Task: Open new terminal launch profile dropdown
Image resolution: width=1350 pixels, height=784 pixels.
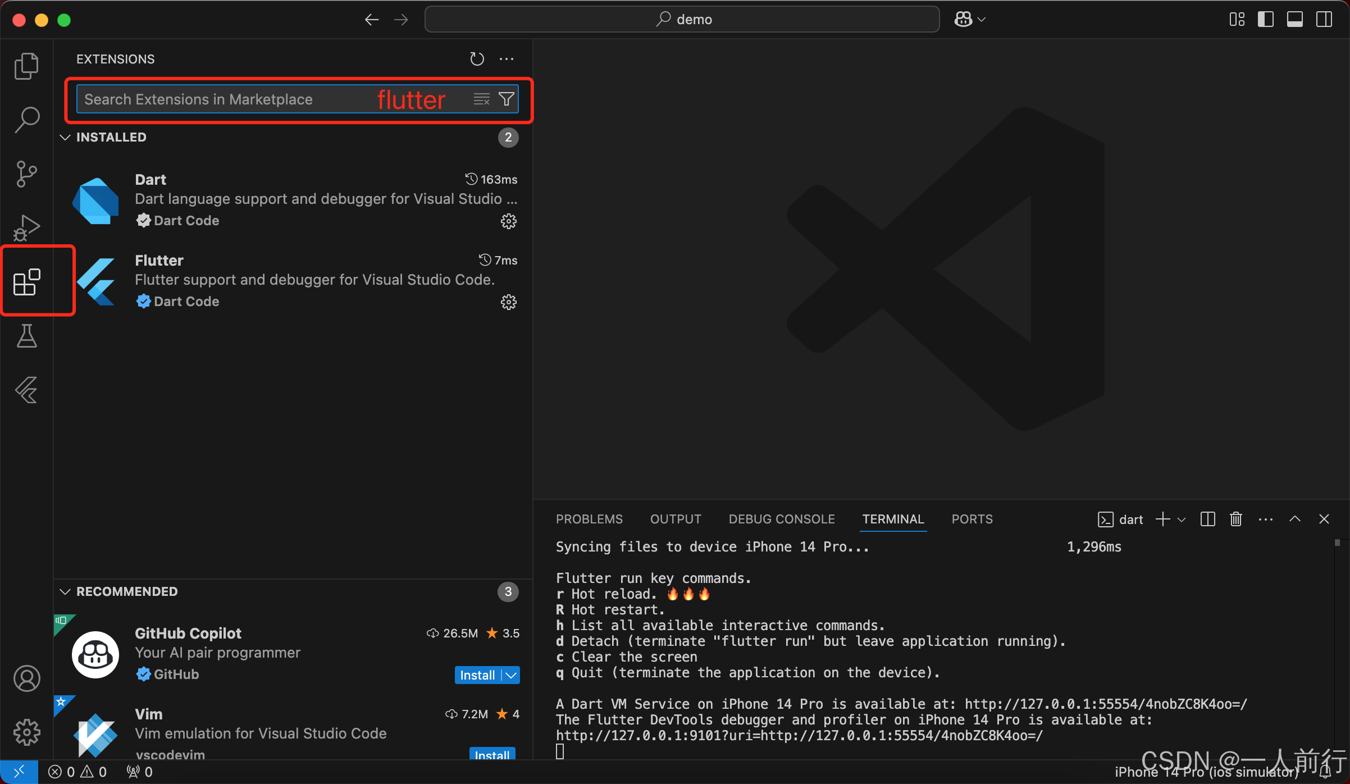Action: (x=1182, y=519)
